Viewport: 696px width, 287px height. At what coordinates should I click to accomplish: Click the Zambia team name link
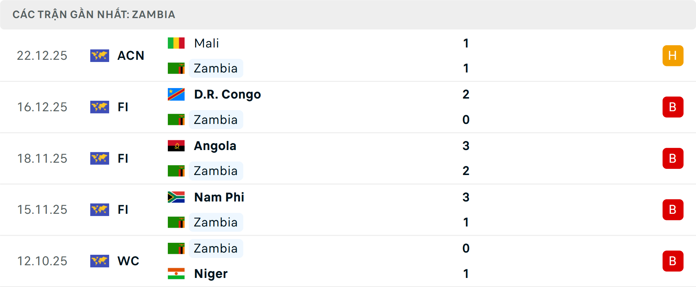216,68
